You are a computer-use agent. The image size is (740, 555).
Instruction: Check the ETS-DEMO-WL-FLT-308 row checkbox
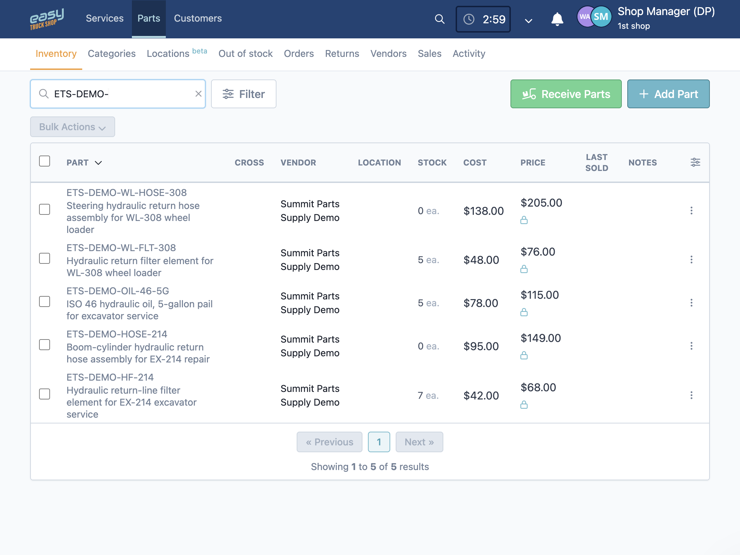pyautogui.click(x=45, y=258)
